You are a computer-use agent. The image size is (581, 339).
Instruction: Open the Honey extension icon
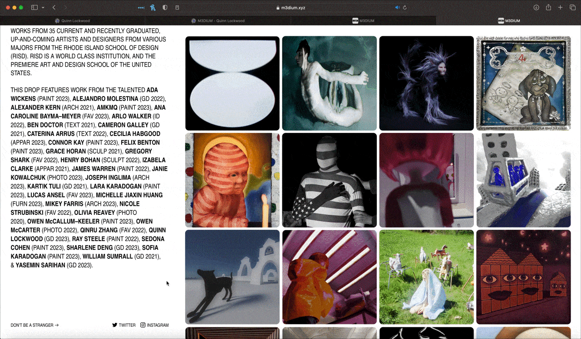153,8
